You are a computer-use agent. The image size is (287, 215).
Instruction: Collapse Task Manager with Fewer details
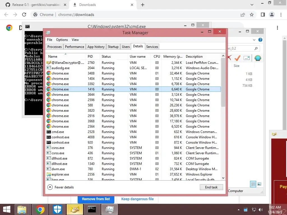pos(61,187)
